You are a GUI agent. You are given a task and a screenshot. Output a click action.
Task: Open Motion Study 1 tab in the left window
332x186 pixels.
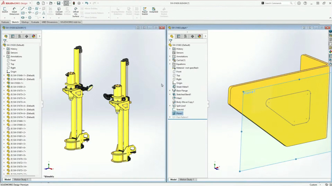[21, 180]
